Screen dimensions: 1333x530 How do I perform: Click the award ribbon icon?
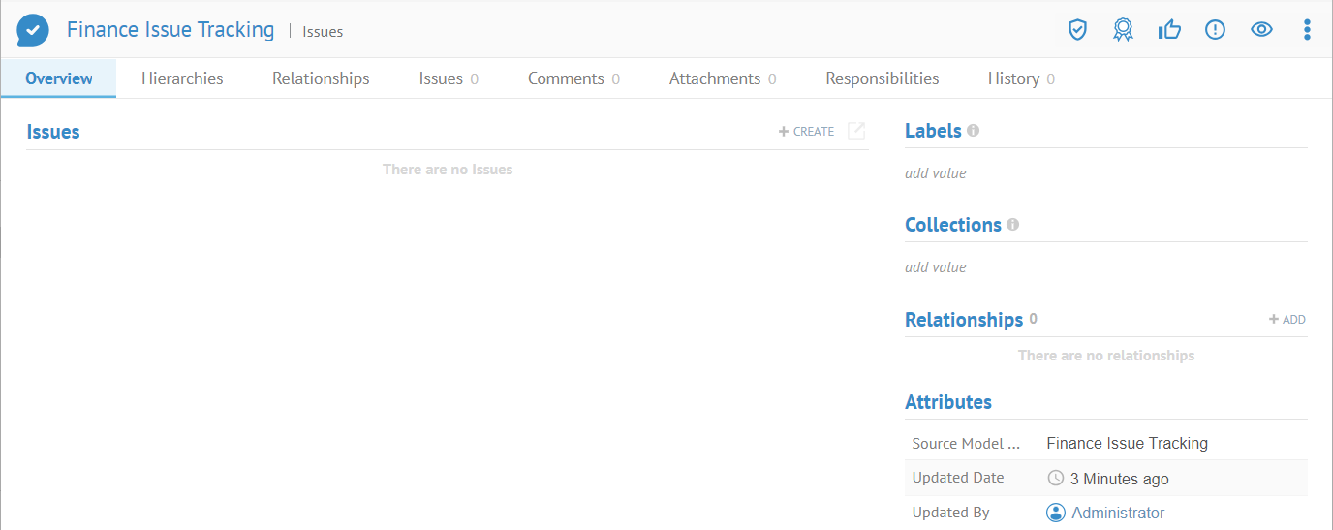click(1123, 30)
